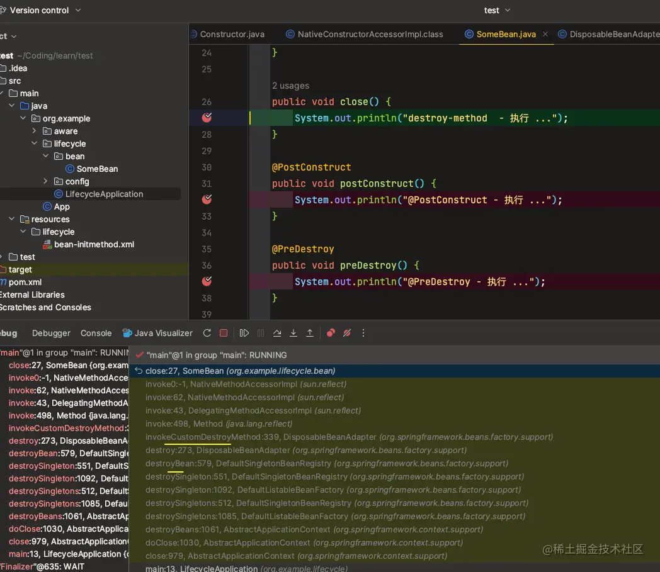
Task: Click the Step Out icon
Action: 310,333
